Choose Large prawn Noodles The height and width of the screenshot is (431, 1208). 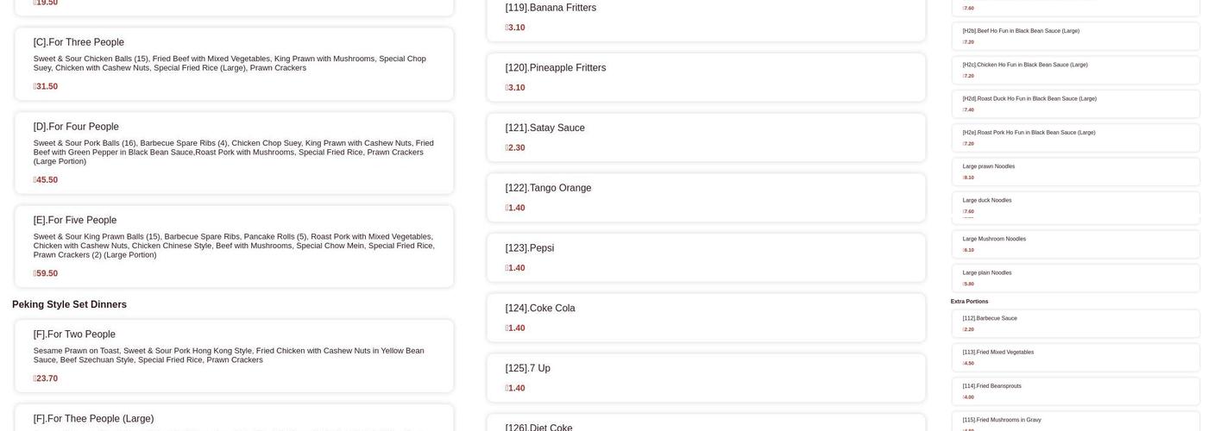pos(1075,172)
